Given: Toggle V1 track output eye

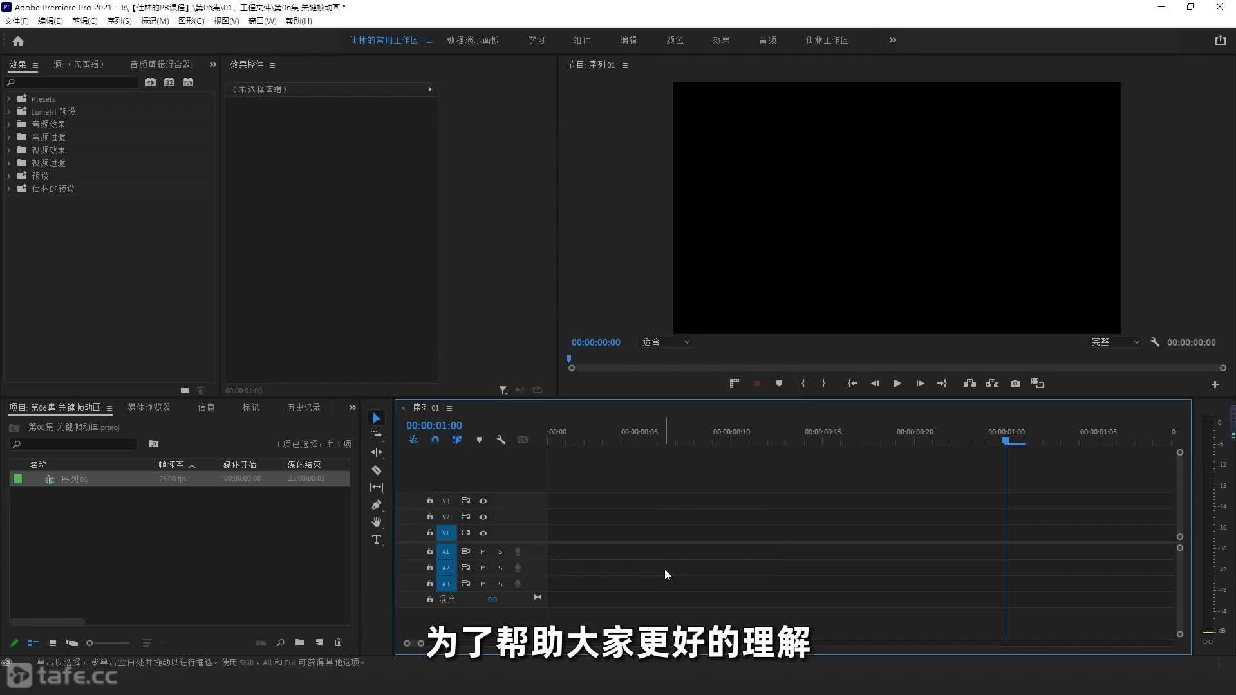Looking at the screenshot, I should point(483,533).
